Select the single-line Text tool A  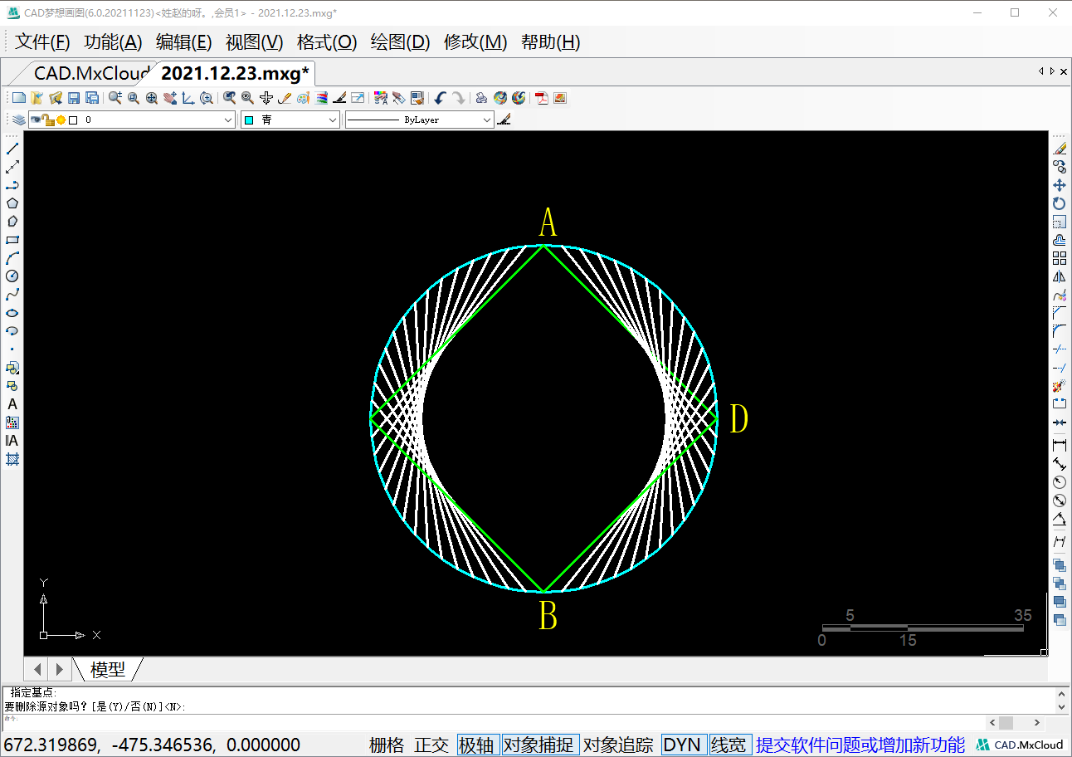point(12,403)
